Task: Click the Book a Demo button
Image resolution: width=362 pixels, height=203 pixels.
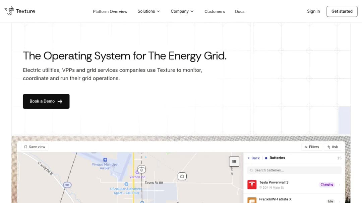Action: coord(46,101)
